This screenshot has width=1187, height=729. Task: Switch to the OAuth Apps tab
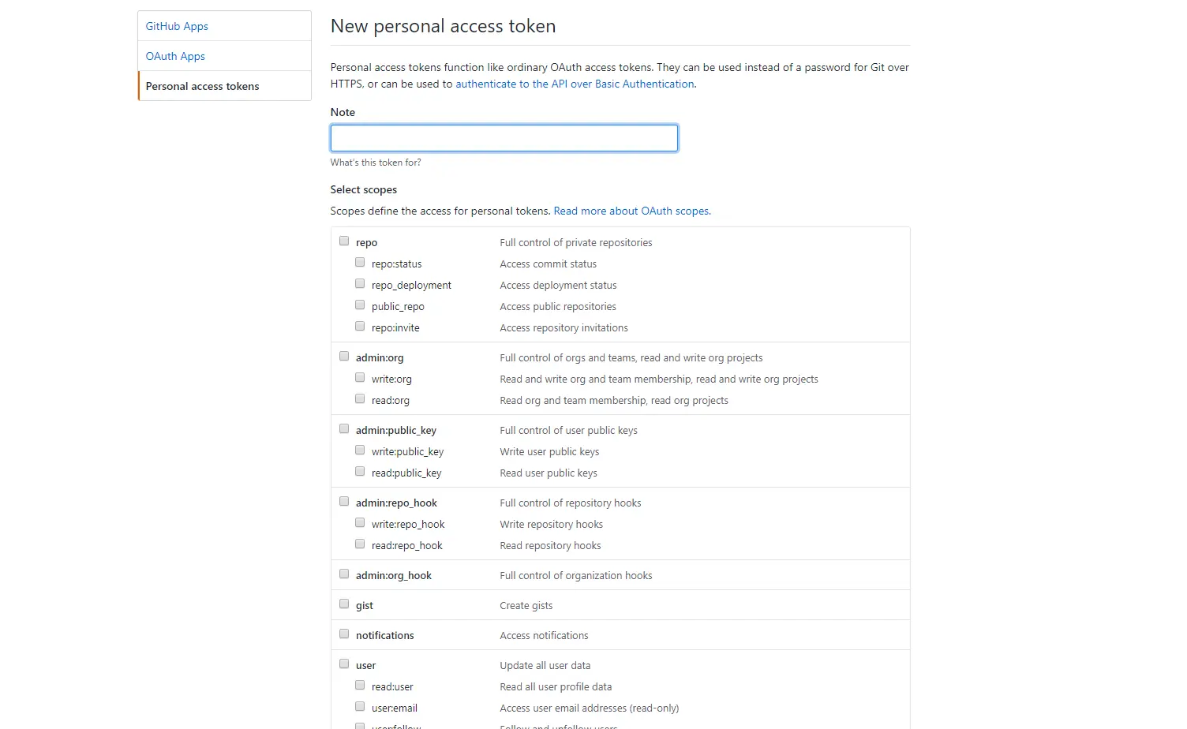(175, 56)
